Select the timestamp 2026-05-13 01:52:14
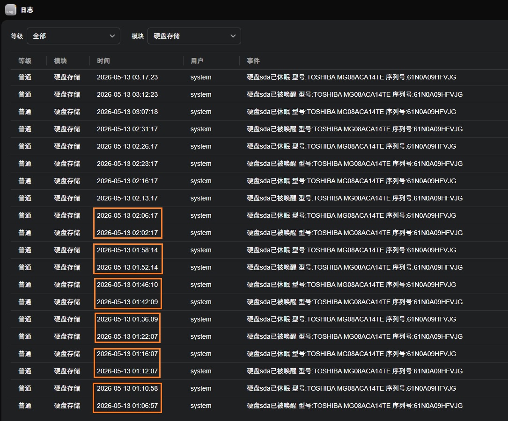 click(x=127, y=267)
